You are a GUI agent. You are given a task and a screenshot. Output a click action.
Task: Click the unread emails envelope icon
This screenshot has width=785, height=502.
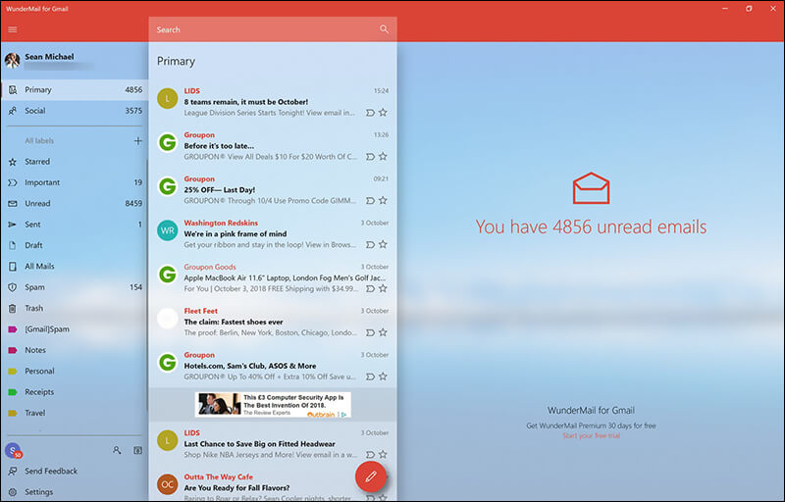point(592,188)
